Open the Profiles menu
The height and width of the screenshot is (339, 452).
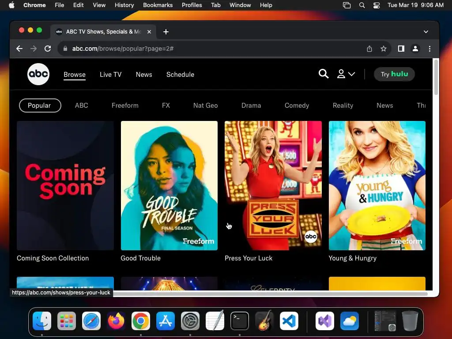192,5
